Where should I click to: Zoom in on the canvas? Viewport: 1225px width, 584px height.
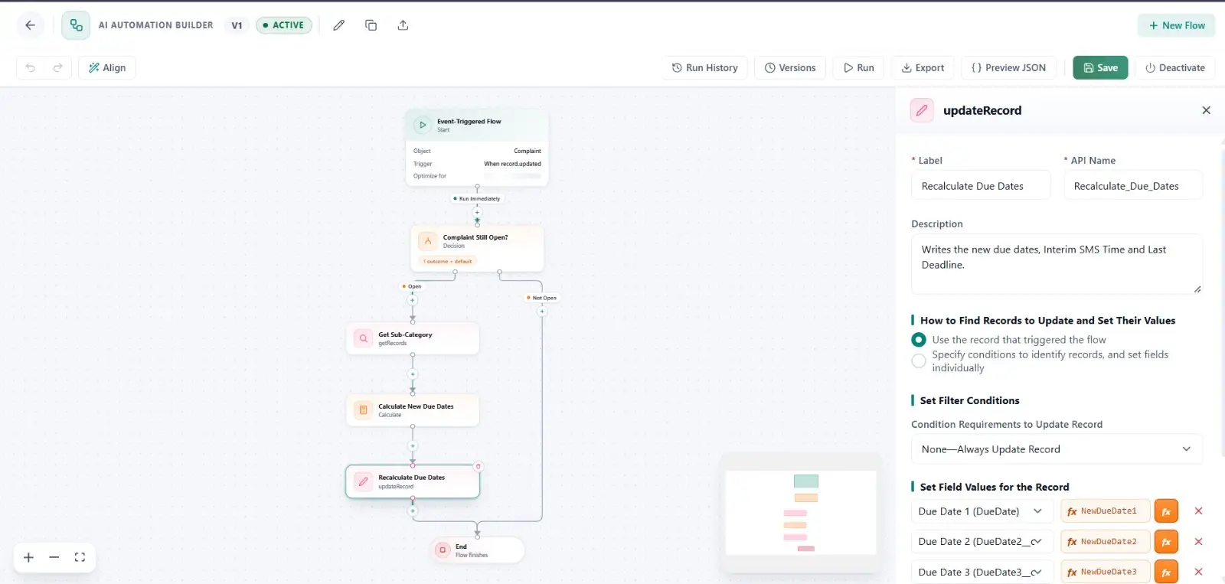click(28, 557)
